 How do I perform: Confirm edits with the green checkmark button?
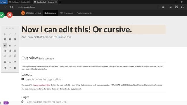tap(2, 15)
